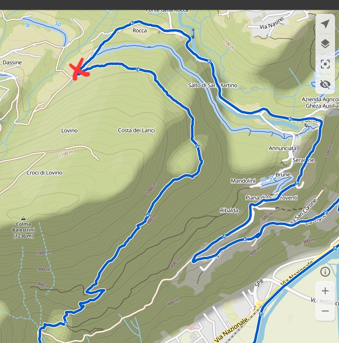Open the info circle button

coord(325,272)
